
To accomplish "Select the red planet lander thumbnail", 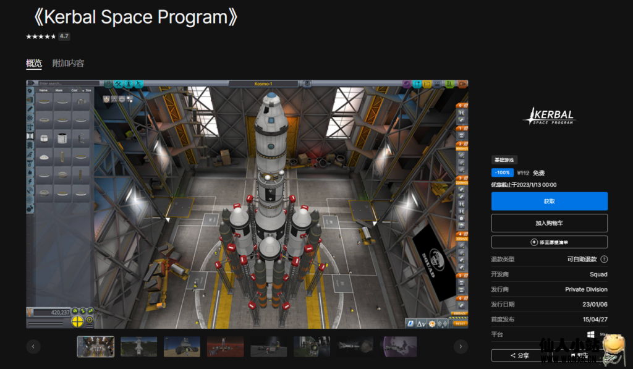I will point(225,346).
